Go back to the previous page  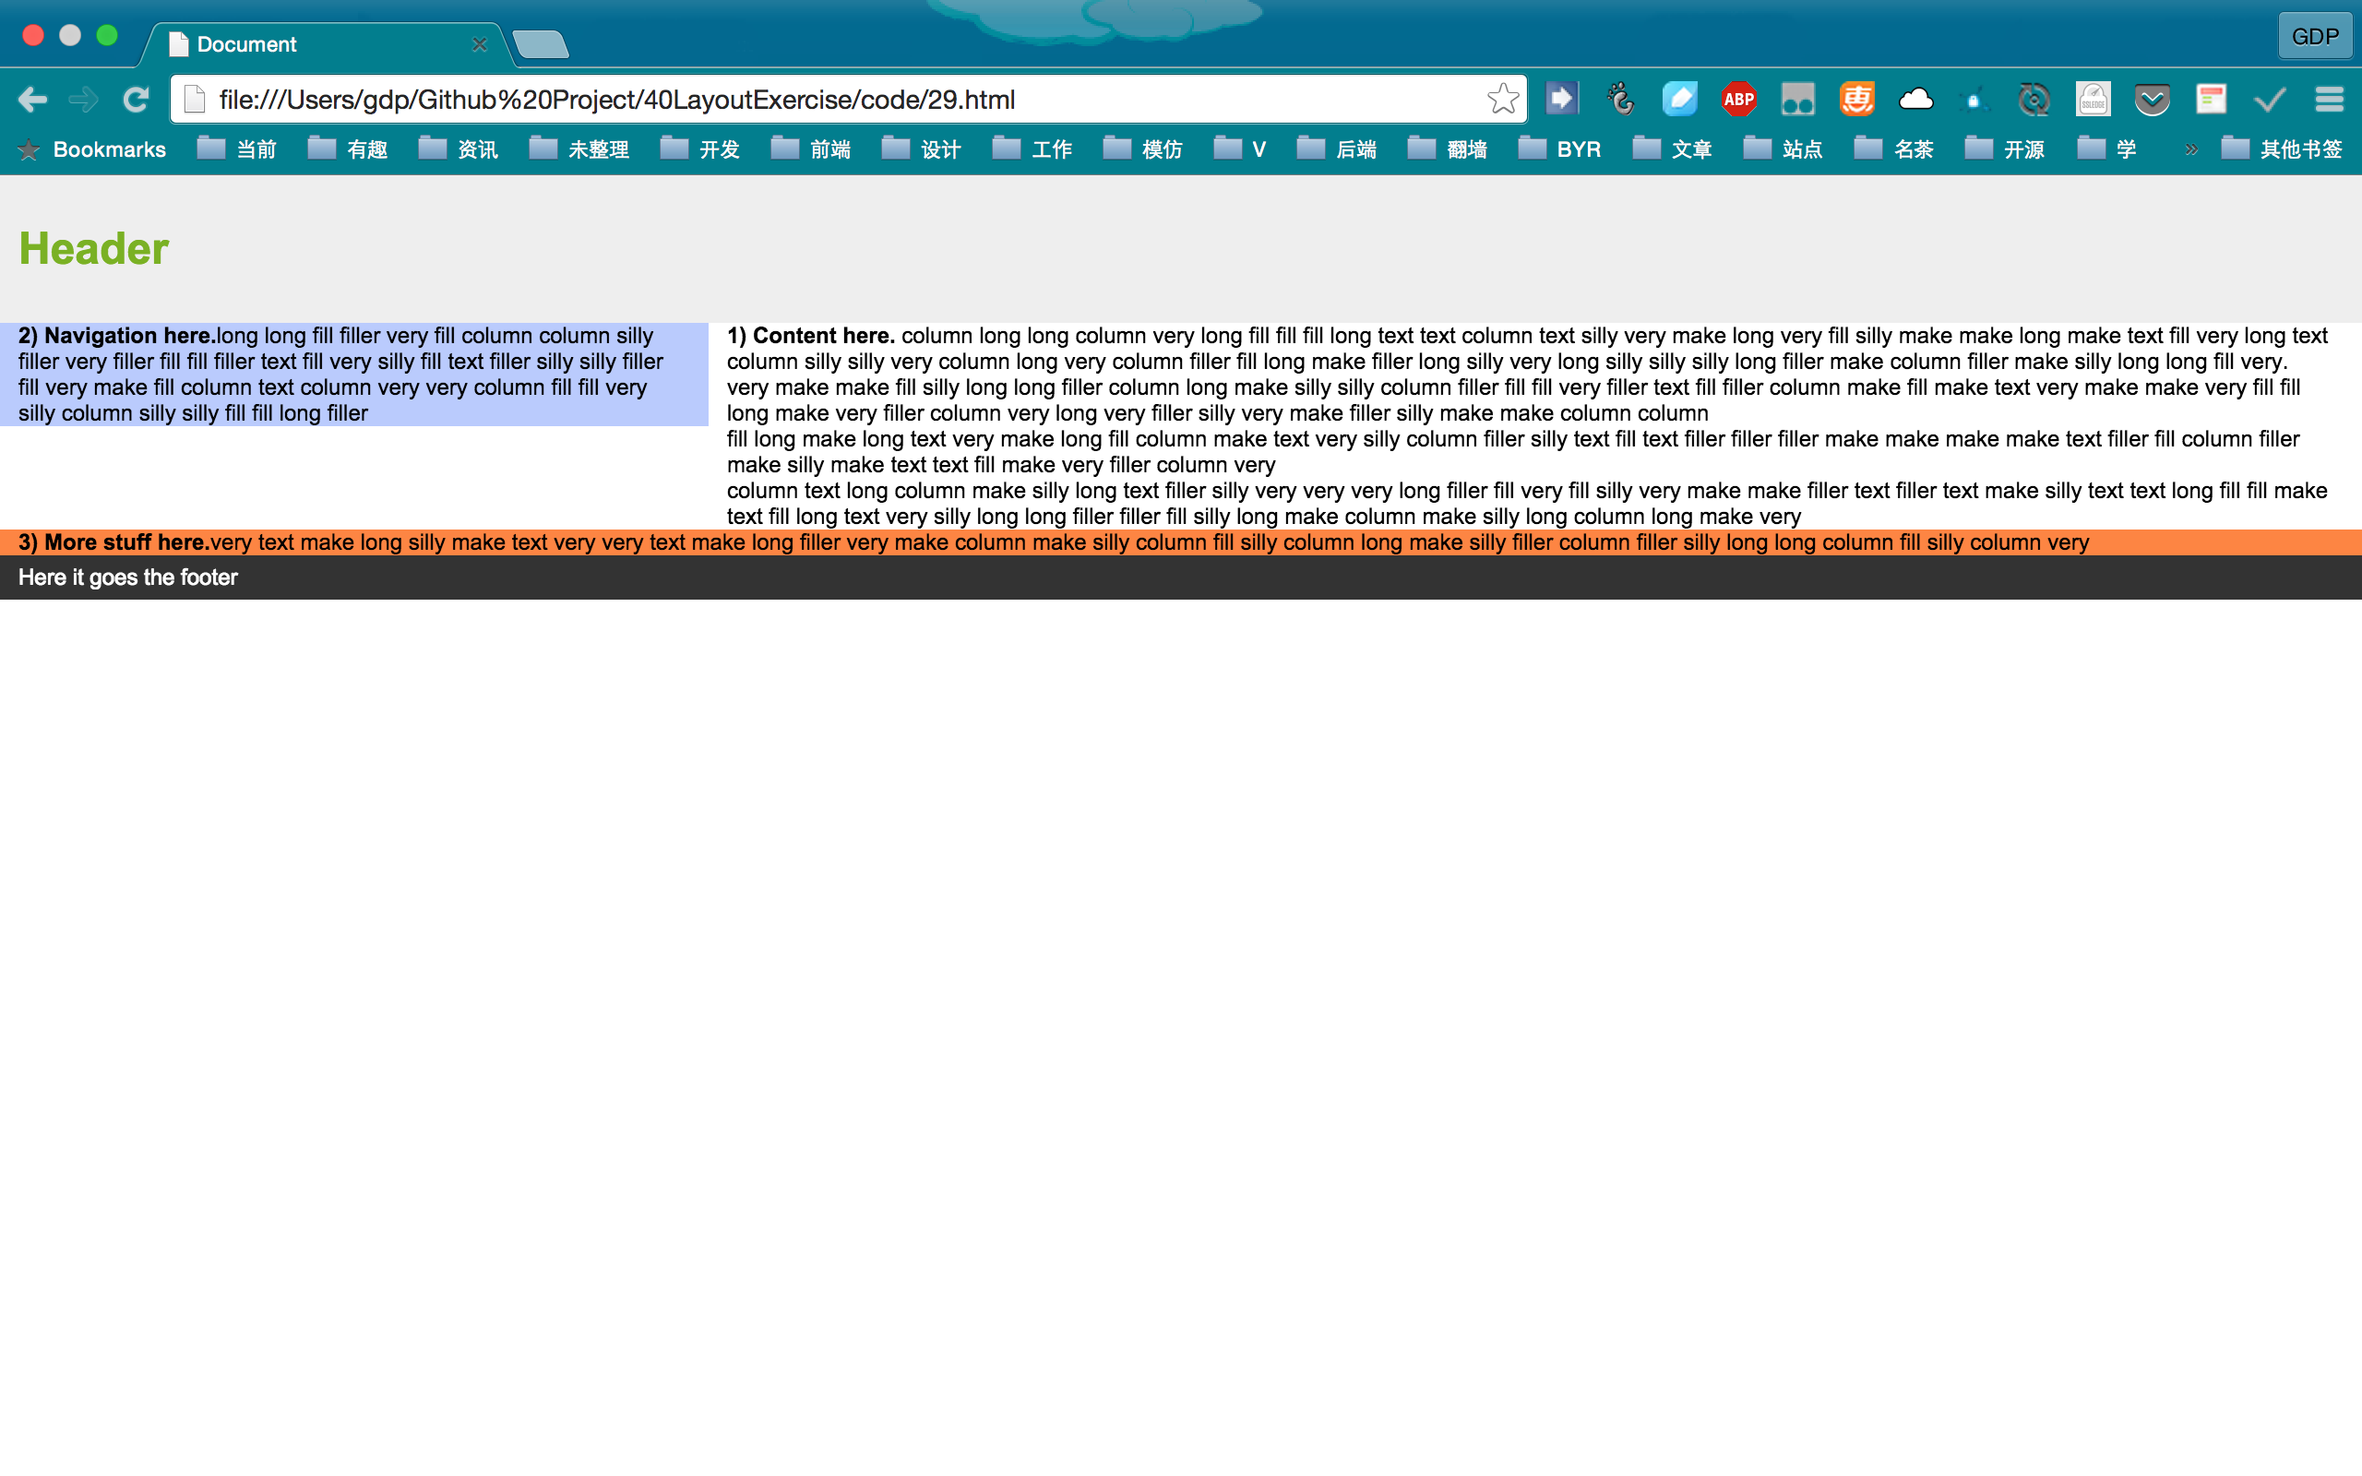pos(32,99)
